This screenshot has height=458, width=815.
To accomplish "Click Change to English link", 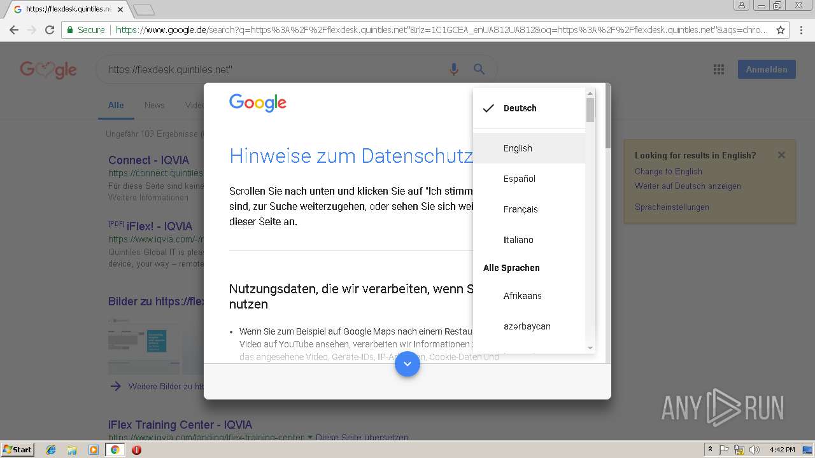I will click(669, 171).
